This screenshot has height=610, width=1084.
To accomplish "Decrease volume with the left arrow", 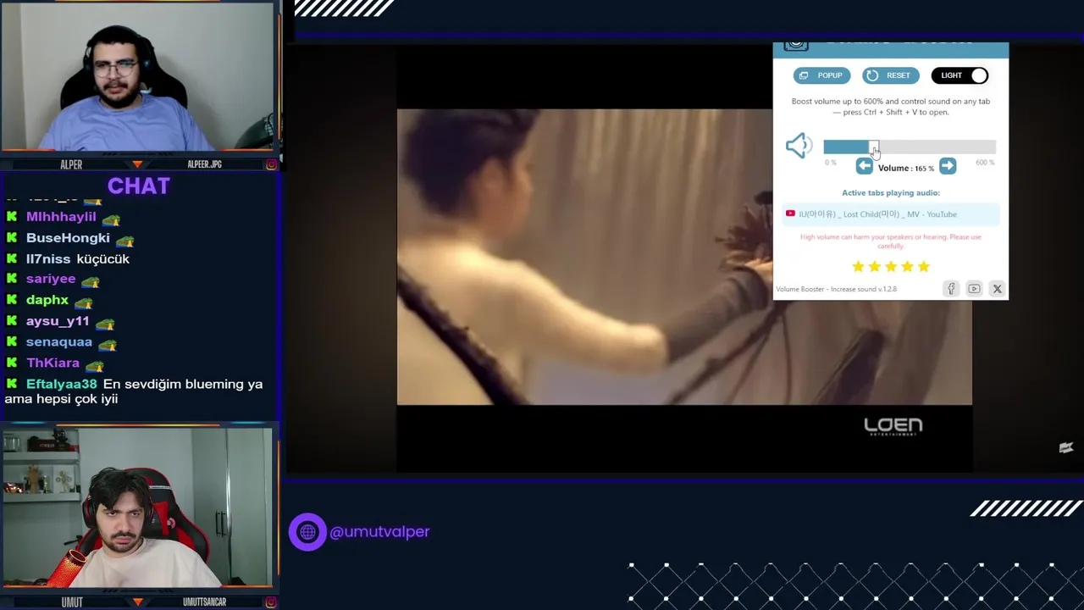I will point(864,167).
